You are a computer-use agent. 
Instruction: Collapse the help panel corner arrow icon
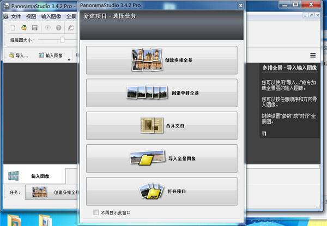click(x=264, y=133)
